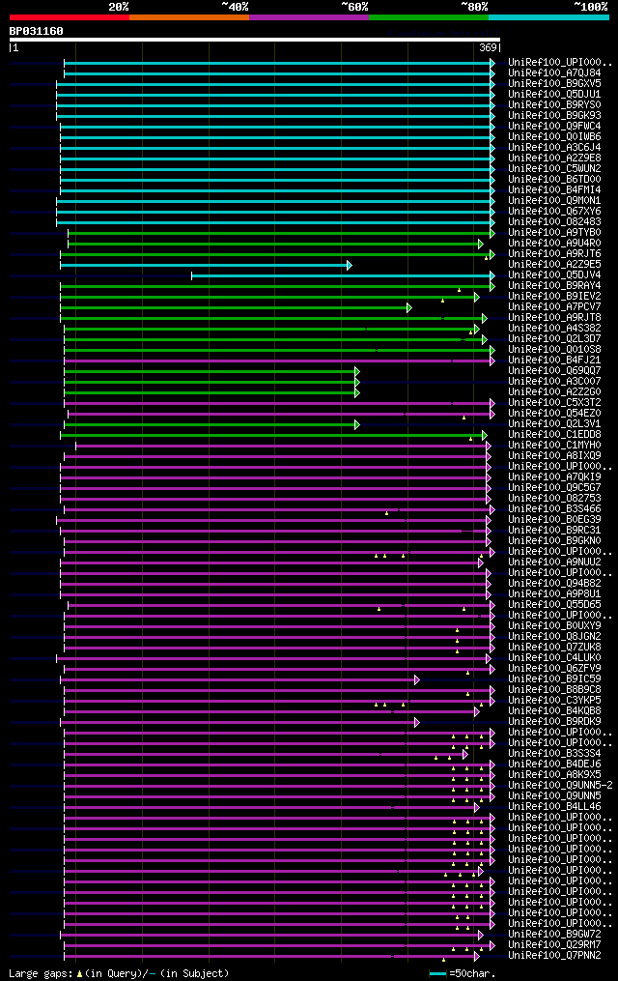Open hit UniRef100_Q5DJU1

click(555, 95)
